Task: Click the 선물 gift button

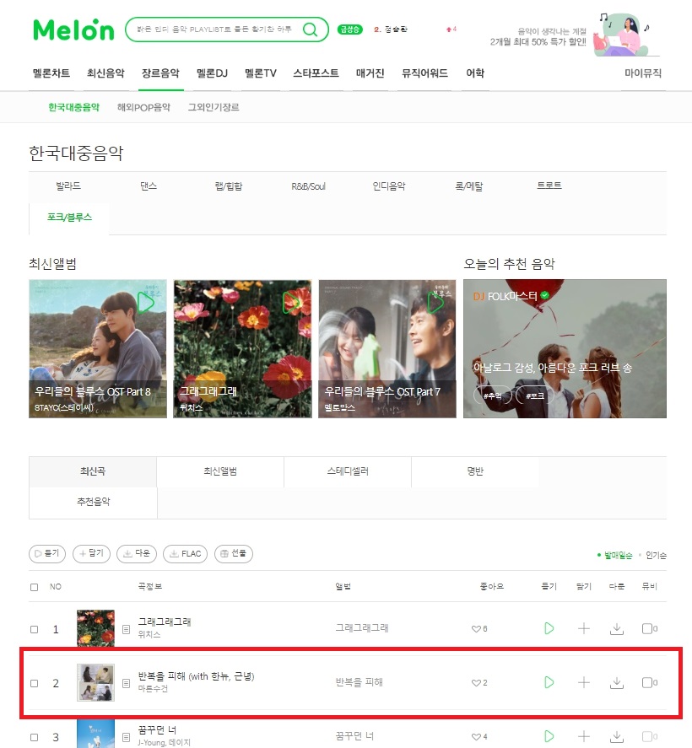Action: coord(234,553)
